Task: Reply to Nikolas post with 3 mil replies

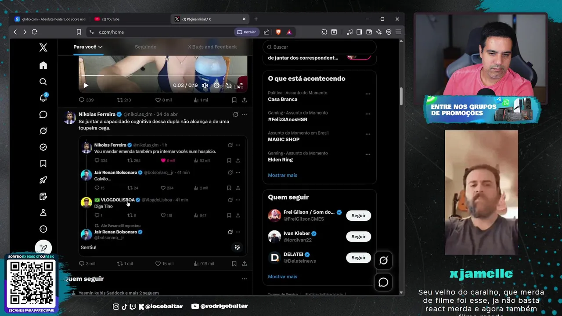Action: pos(87,264)
